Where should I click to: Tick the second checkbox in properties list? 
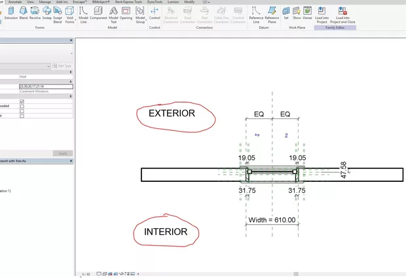(22, 106)
